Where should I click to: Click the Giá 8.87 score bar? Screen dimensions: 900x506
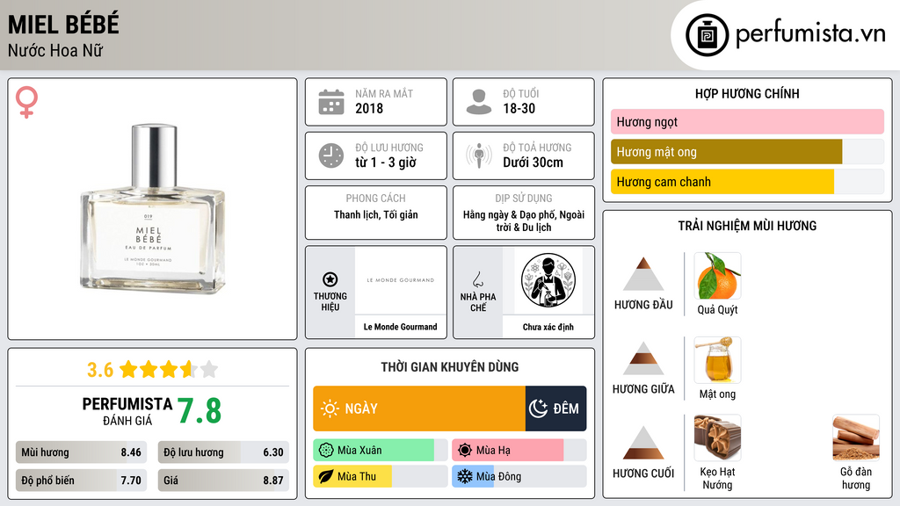(x=223, y=481)
